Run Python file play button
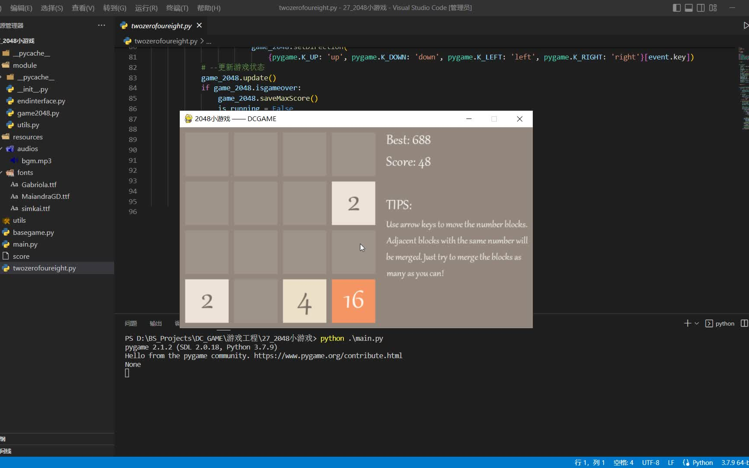 (x=746, y=26)
